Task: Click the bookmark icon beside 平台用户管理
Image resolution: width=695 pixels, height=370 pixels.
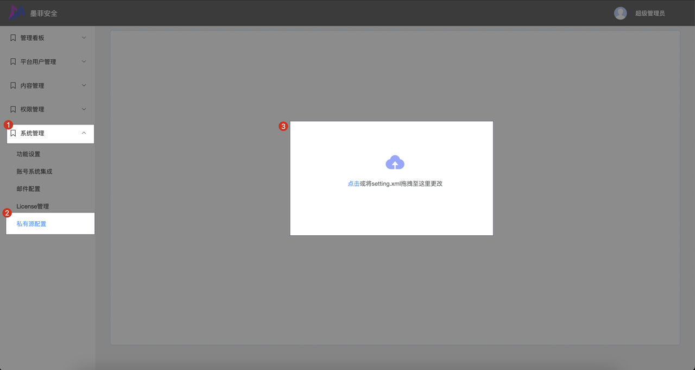Action: [x=13, y=62]
